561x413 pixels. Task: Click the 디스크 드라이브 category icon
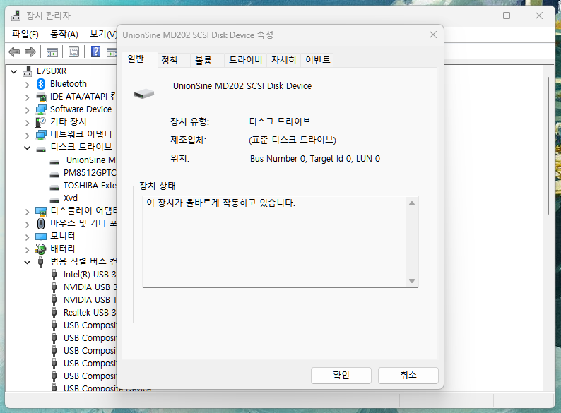coord(41,149)
